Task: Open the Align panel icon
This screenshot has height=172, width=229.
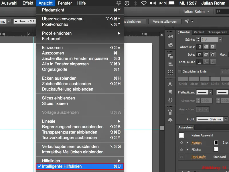Action: [x=170, y=64]
